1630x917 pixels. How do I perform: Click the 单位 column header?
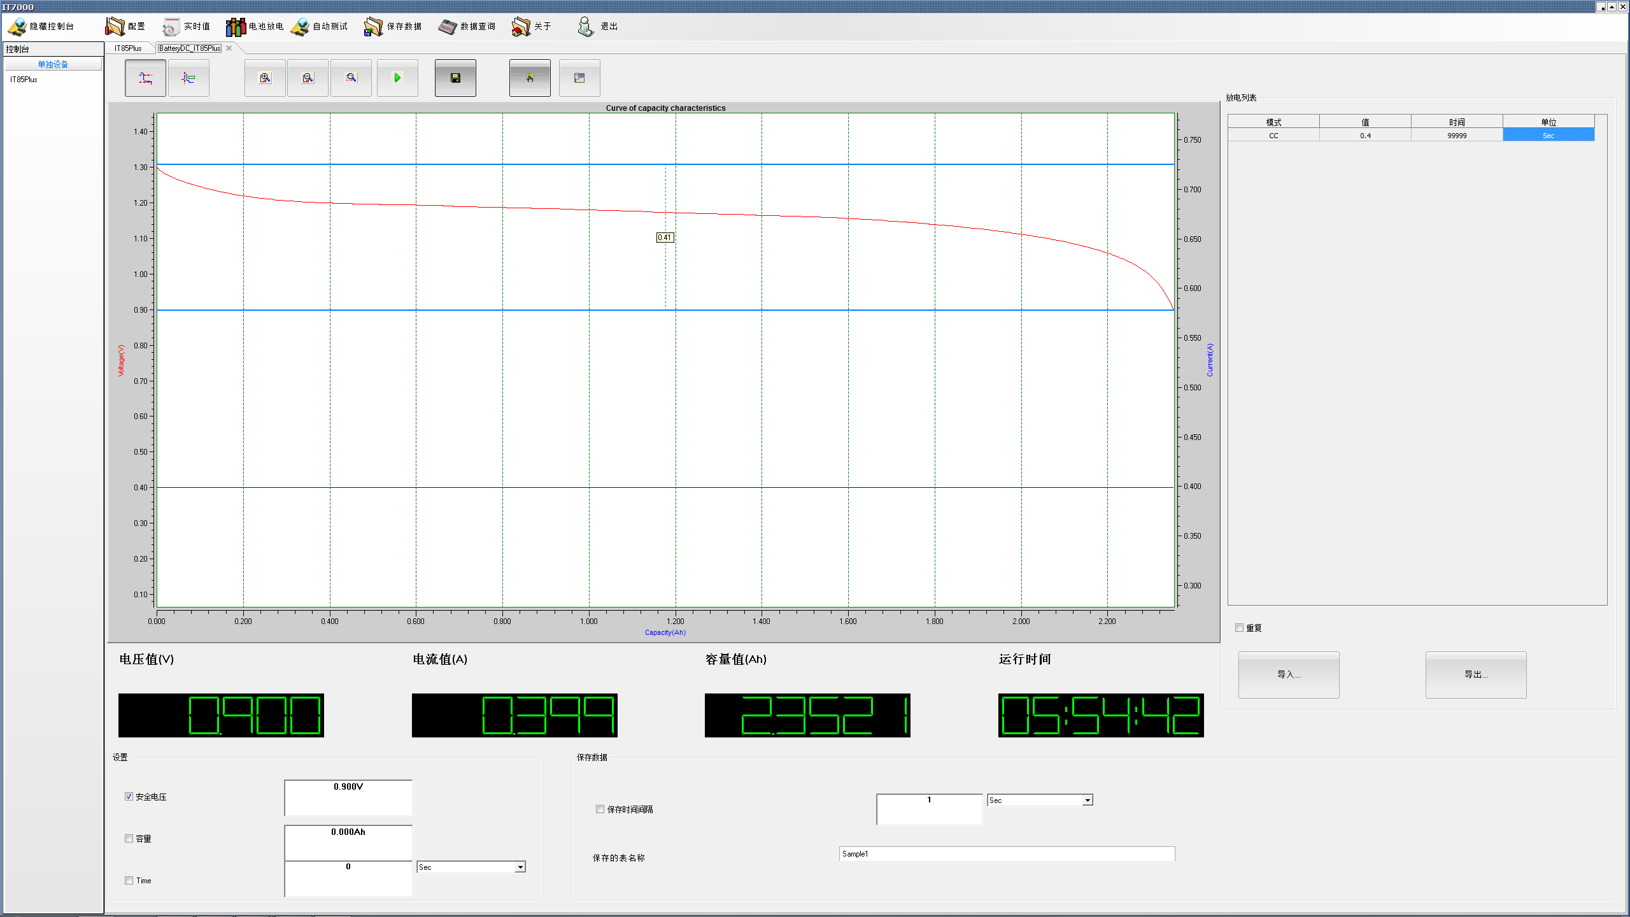pyautogui.click(x=1548, y=122)
